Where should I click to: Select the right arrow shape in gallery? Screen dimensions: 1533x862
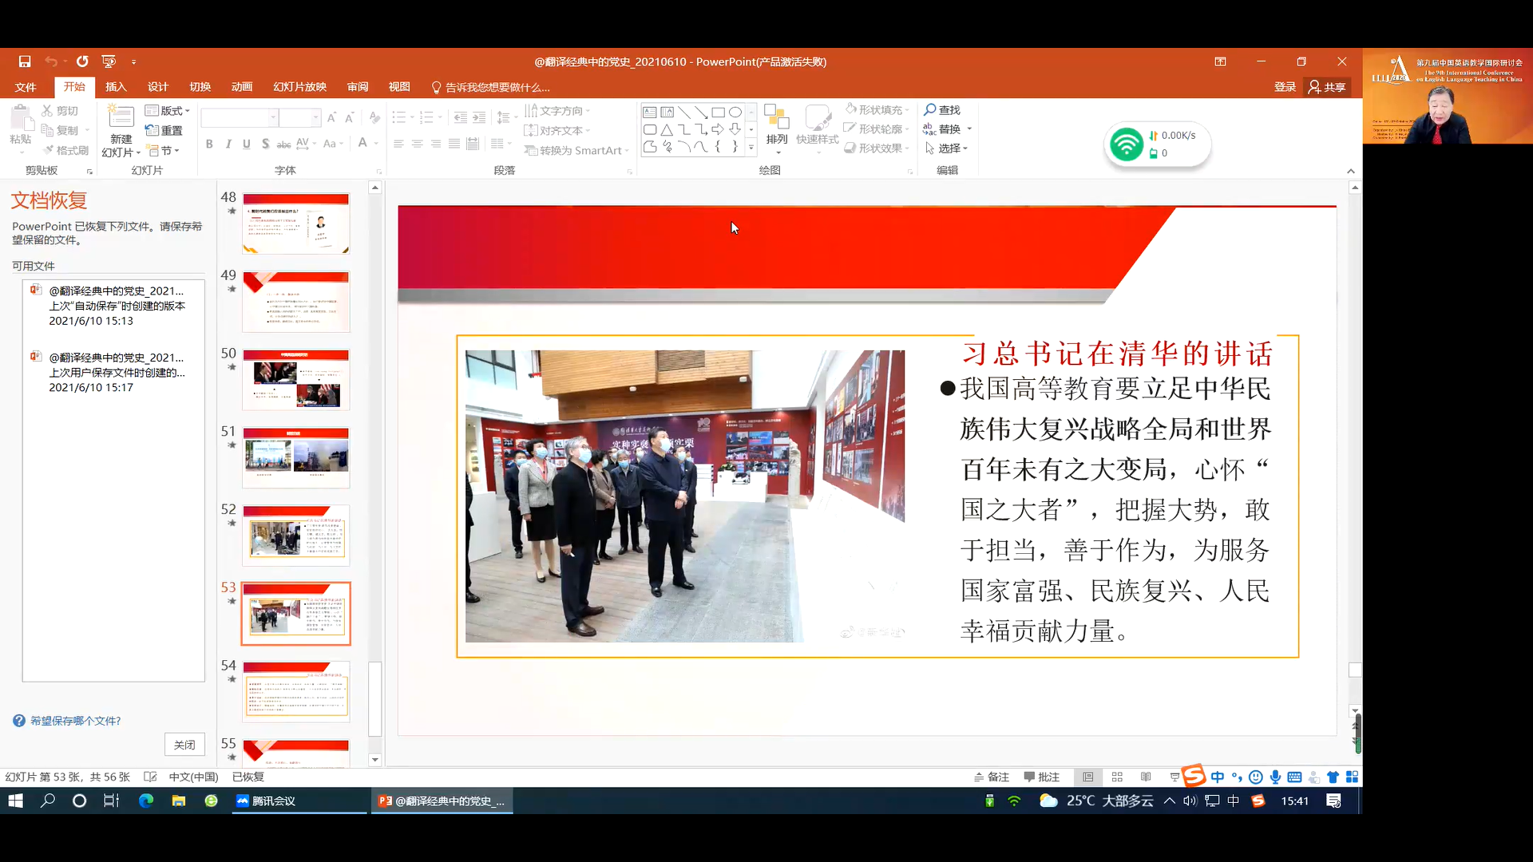[718, 129]
